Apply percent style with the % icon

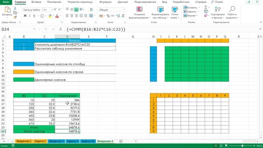click(108, 16)
